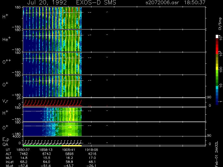Click the InLat value "64.0"

pos(47,162)
